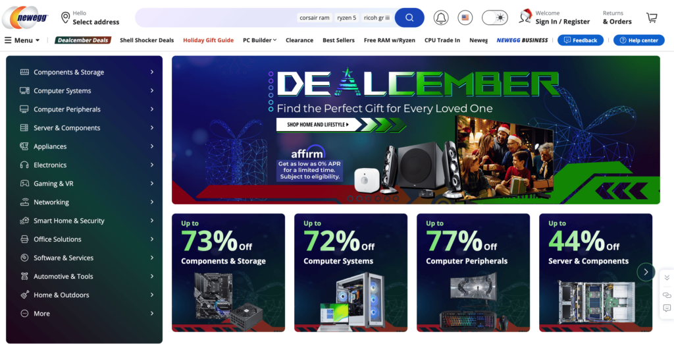Toggle the light/dark mode switch
The image size is (674, 344).
point(495,18)
